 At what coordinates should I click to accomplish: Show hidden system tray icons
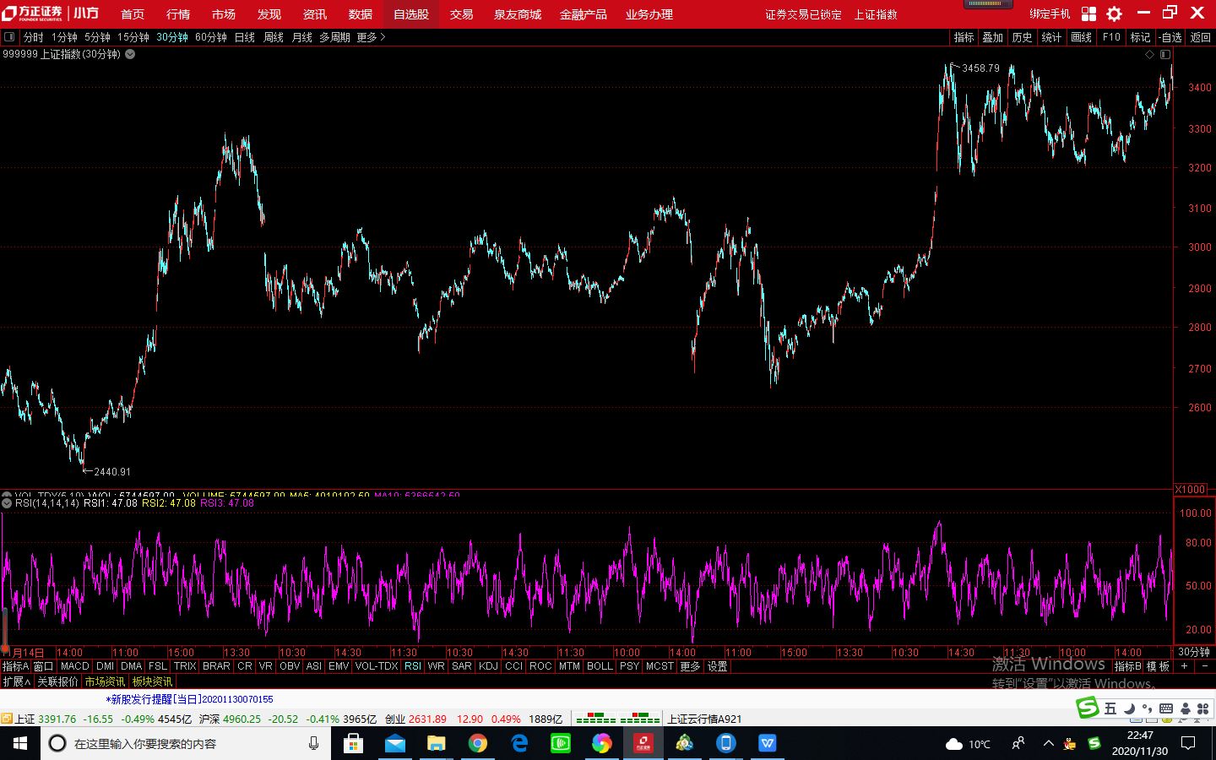[1049, 743]
